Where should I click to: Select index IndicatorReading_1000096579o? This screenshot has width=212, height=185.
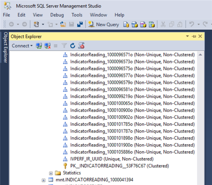[132, 82]
